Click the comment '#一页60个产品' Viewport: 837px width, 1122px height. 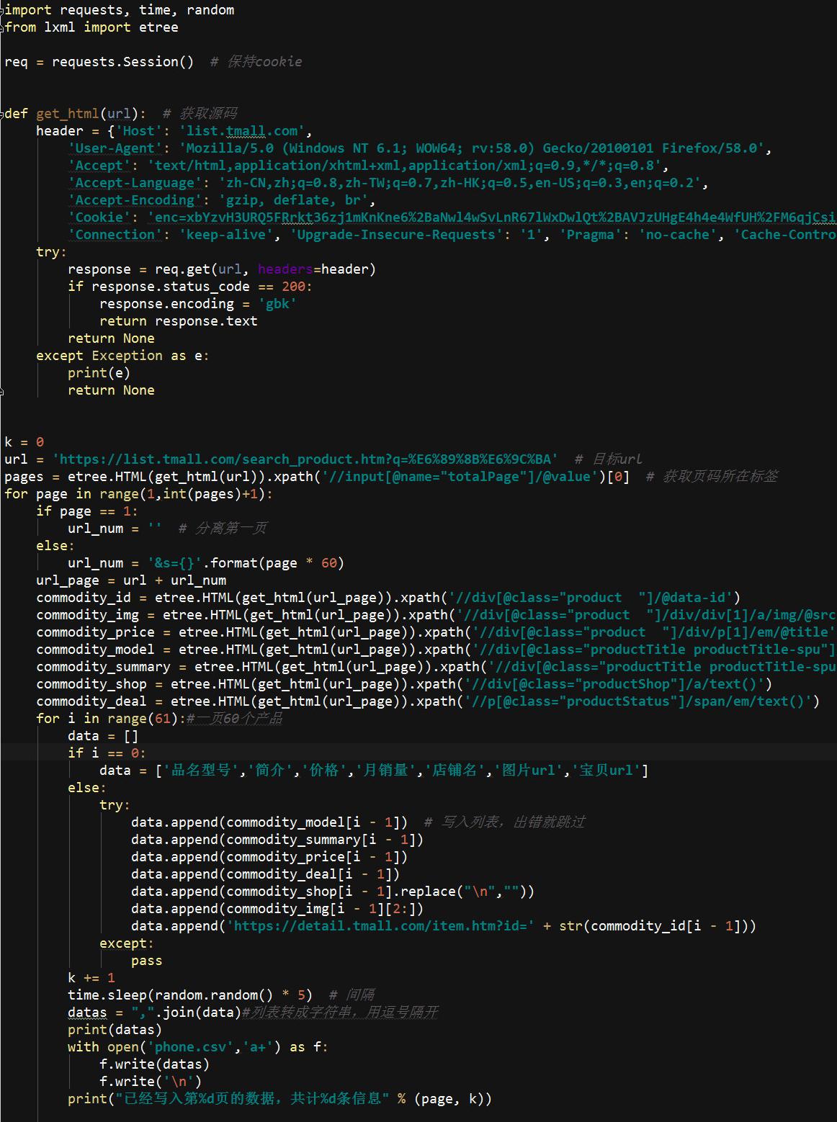point(234,719)
